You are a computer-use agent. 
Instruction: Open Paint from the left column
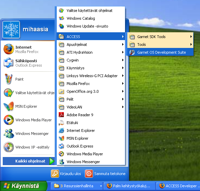tap(28, 79)
